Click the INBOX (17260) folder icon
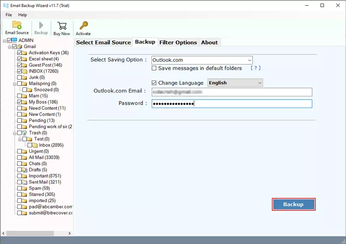The height and width of the screenshot is (244, 346). tap(25, 71)
